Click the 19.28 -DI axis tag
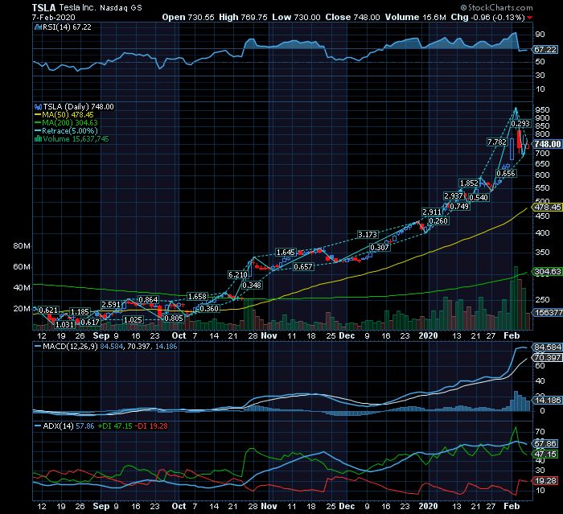The height and width of the screenshot is (514, 563). (545, 481)
